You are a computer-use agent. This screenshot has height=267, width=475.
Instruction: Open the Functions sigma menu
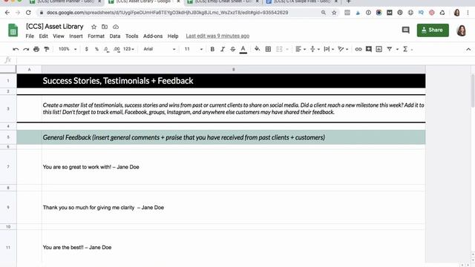coord(406,49)
